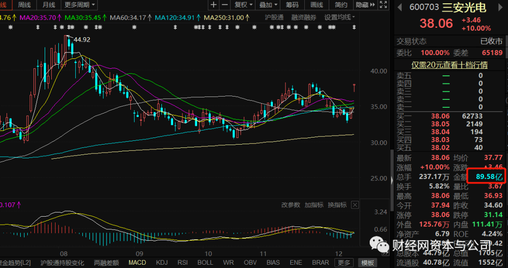Zoom in the chart with the plus icon

click(x=214, y=5)
